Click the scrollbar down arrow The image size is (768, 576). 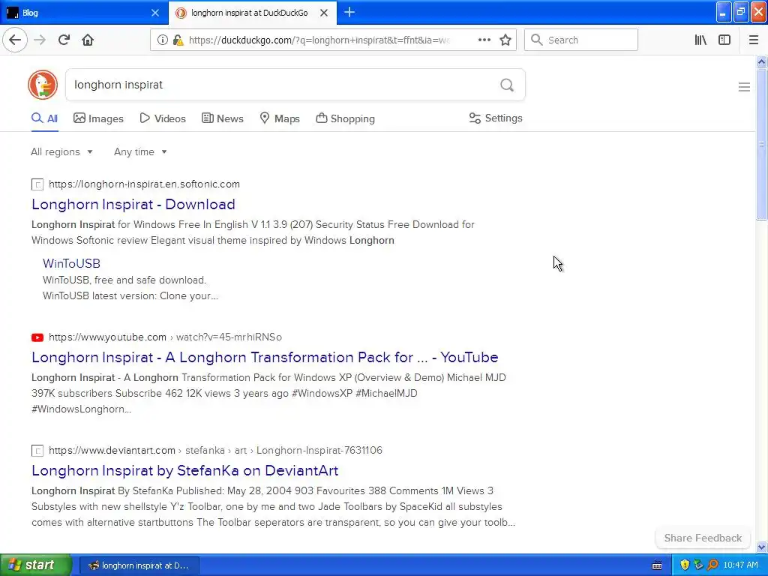coord(761,547)
